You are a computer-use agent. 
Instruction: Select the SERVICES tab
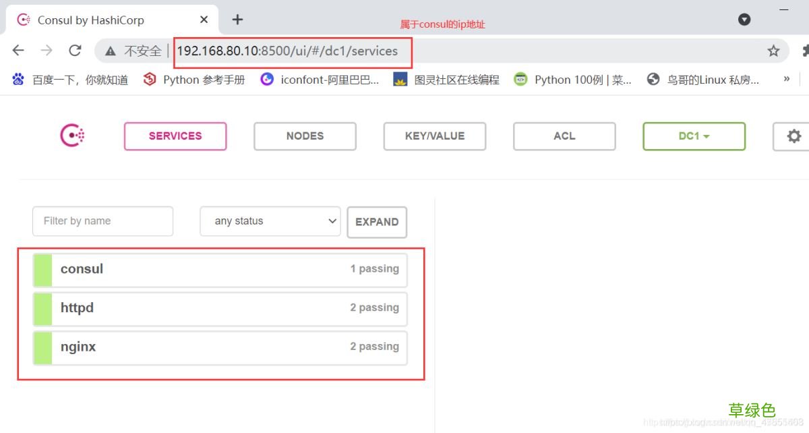click(175, 136)
